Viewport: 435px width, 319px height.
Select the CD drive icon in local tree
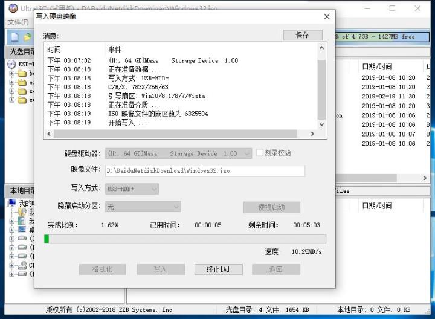(22, 265)
